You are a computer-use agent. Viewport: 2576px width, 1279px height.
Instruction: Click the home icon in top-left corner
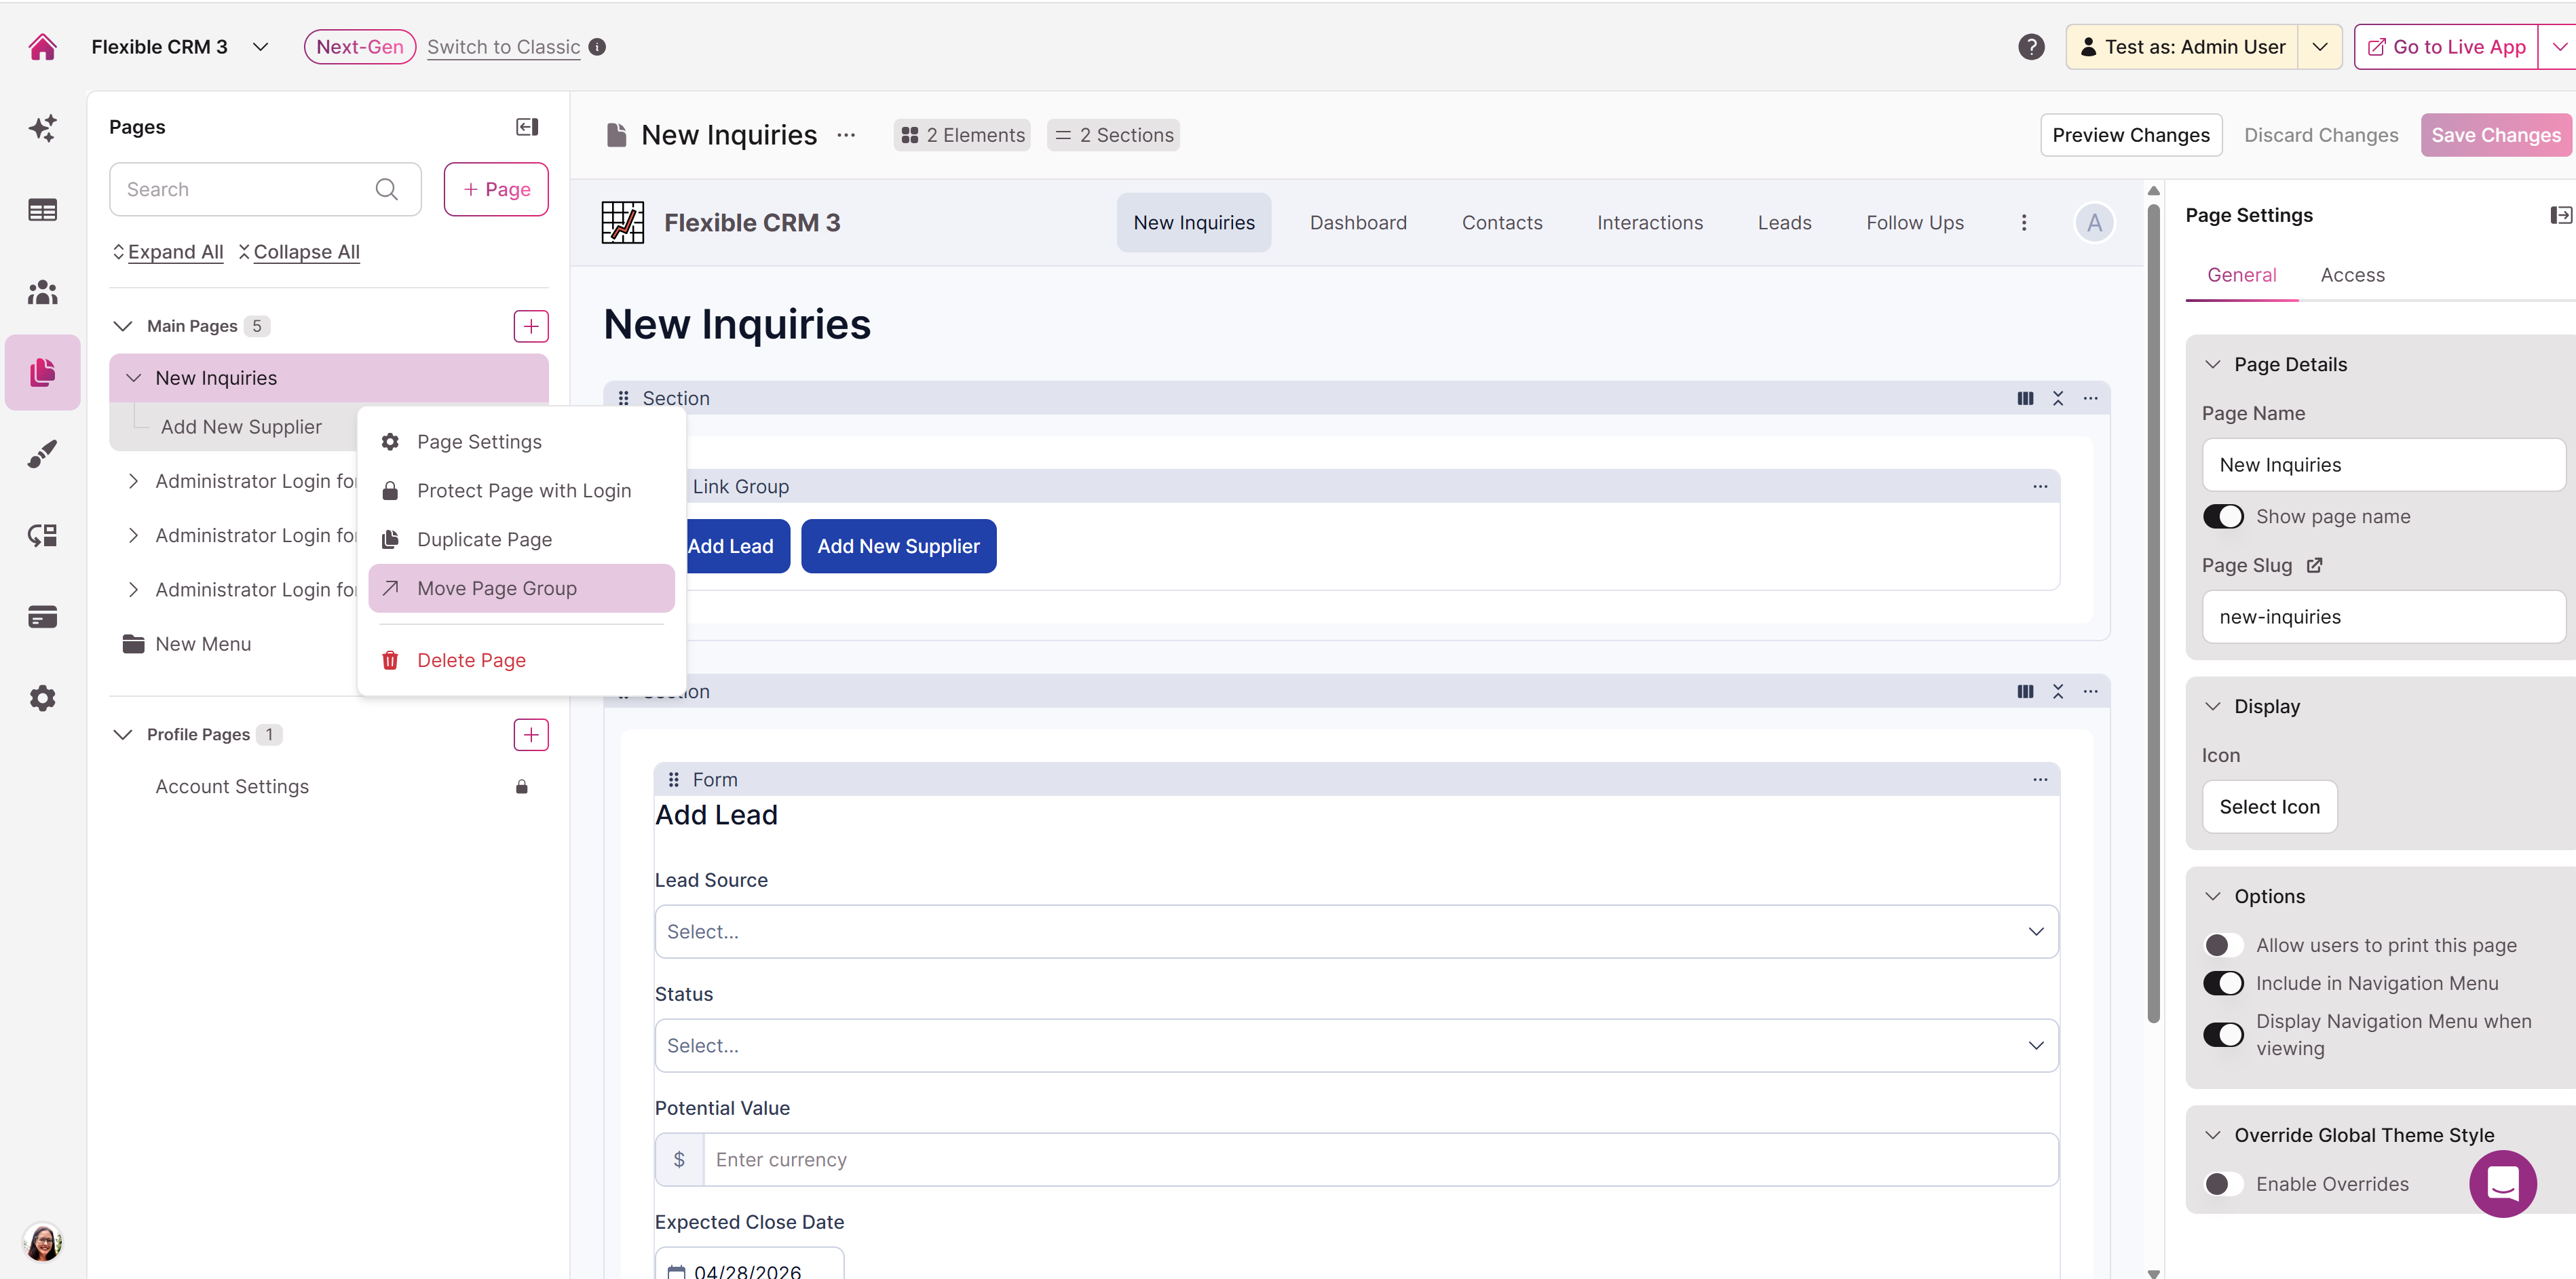pyautogui.click(x=42, y=47)
